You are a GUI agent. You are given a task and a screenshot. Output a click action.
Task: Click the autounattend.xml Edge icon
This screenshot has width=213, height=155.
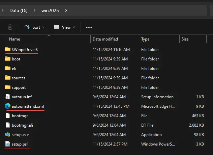tap(8, 106)
